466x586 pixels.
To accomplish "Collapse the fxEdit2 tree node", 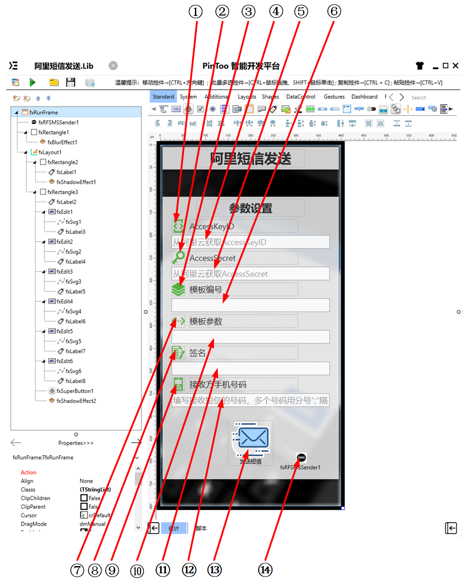I will pos(44,242).
